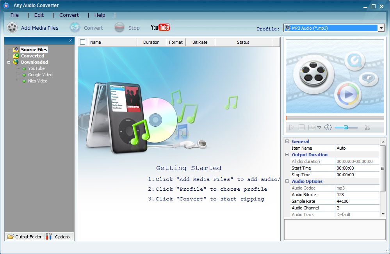
Task: Open the Help menu
Action: (100, 15)
